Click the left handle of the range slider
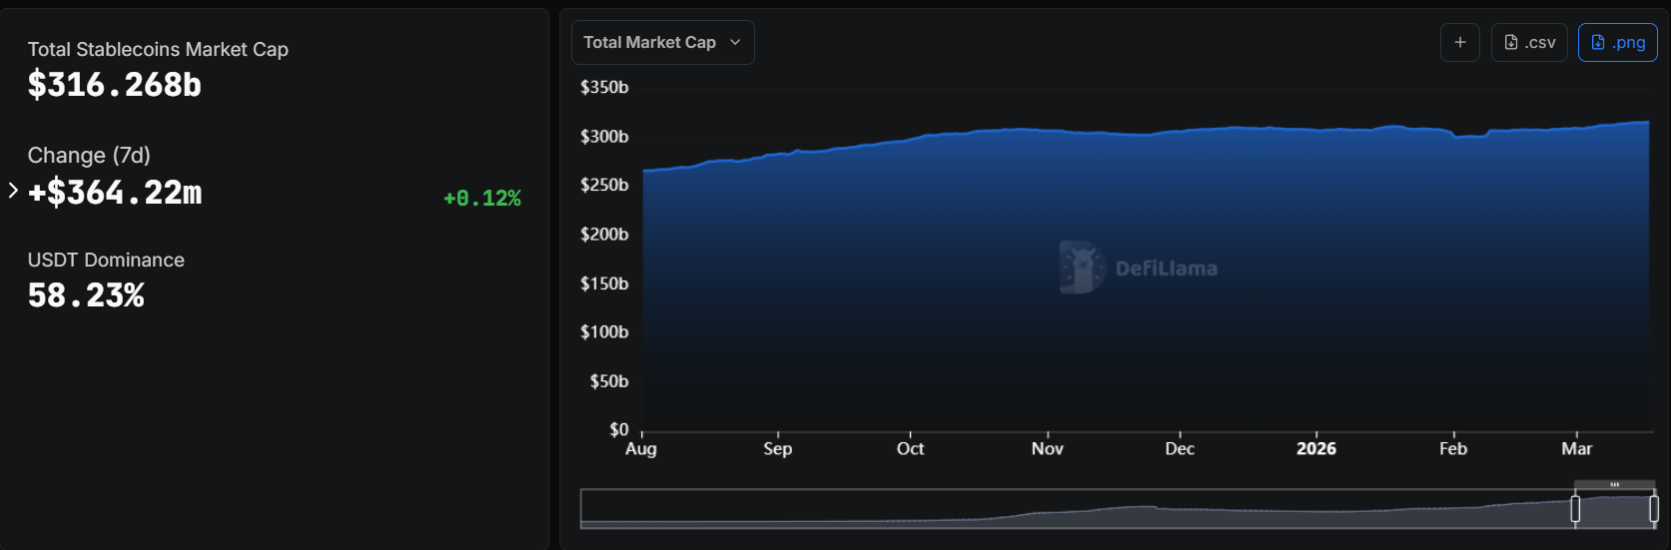Screen dimensions: 1671x550 click(x=1575, y=509)
